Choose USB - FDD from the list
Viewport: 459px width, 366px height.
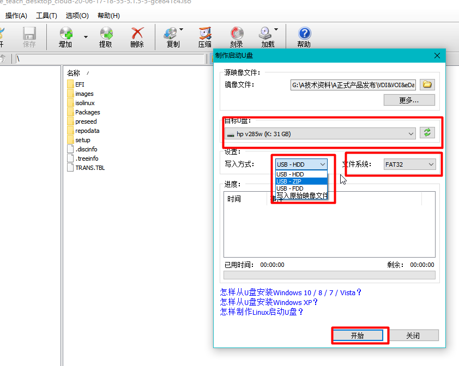pos(301,188)
